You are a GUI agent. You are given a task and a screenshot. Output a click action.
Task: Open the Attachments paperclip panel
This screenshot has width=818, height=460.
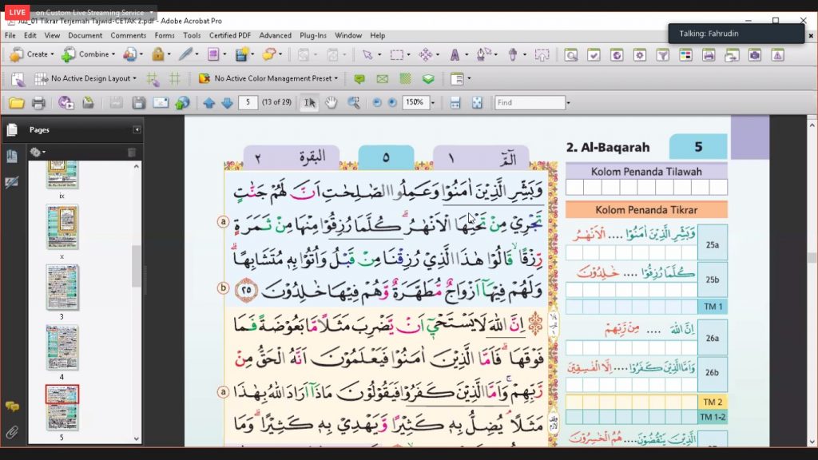click(x=12, y=432)
